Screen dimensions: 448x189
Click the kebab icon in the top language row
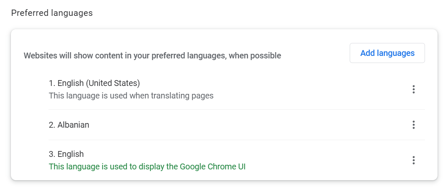[x=413, y=89]
